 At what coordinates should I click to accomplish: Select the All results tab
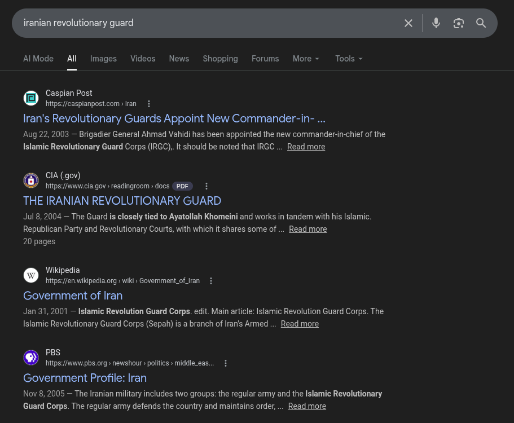click(72, 59)
